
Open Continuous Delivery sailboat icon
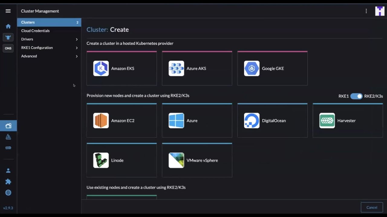[x=8, y=137]
